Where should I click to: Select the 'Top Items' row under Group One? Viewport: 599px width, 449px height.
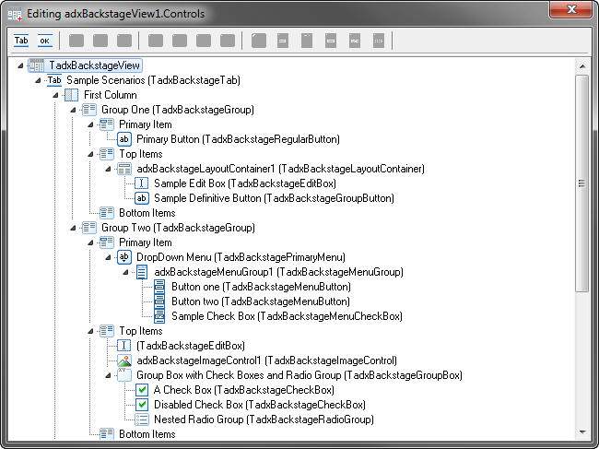(x=141, y=154)
